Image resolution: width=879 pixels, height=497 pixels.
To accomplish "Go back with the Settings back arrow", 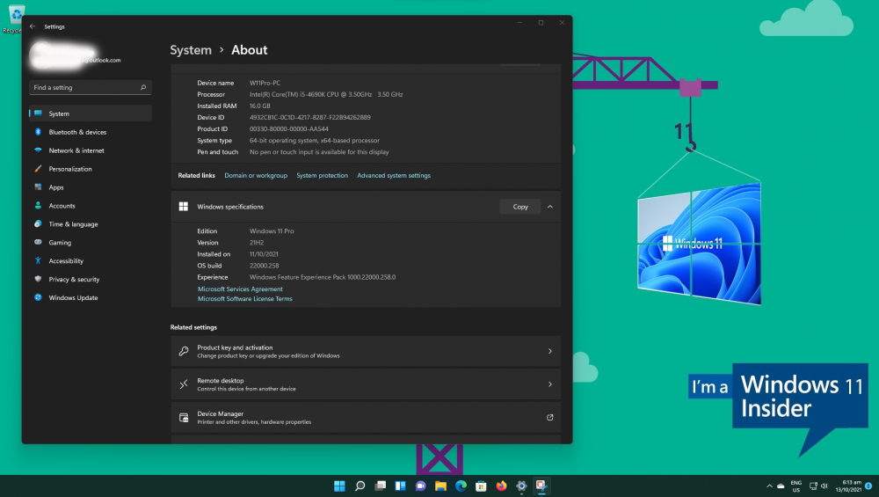I will pos(33,26).
